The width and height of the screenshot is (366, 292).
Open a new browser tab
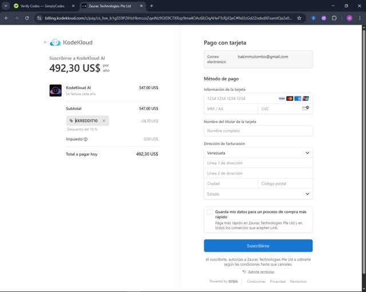pyautogui.click(x=152, y=6)
